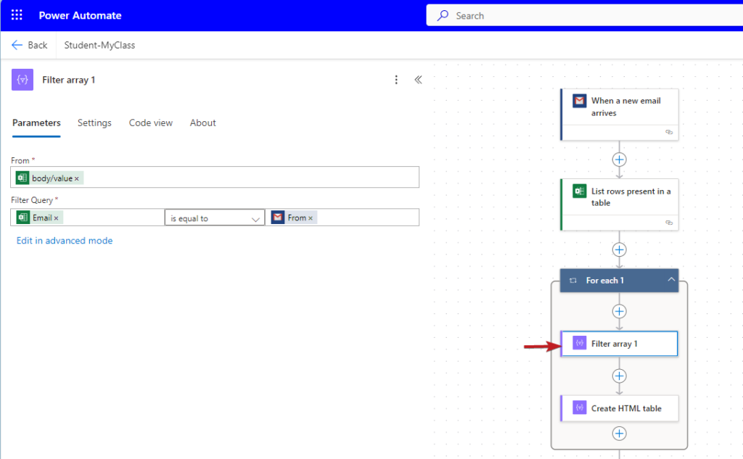Click the search magnifier icon
743x459 pixels.
coord(443,16)
